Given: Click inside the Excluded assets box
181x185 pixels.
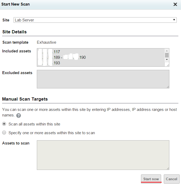Looking at the screenshot, I should pos(103,79).
